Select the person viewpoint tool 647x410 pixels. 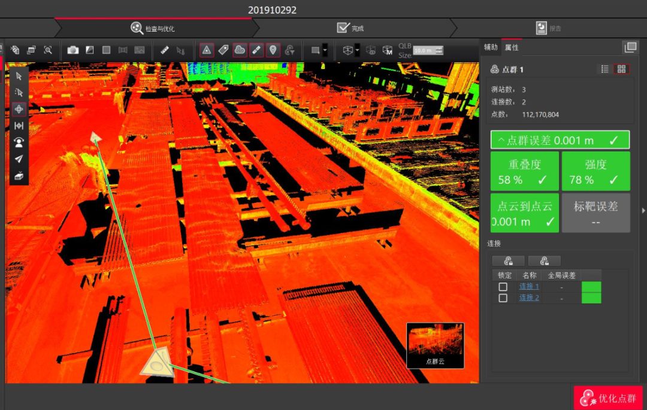click(19, 142)
